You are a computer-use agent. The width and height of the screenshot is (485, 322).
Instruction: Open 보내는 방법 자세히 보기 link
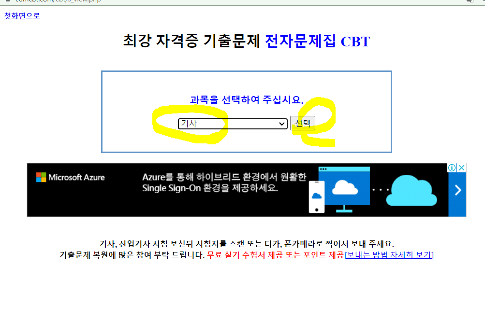(x=389, y=255)
